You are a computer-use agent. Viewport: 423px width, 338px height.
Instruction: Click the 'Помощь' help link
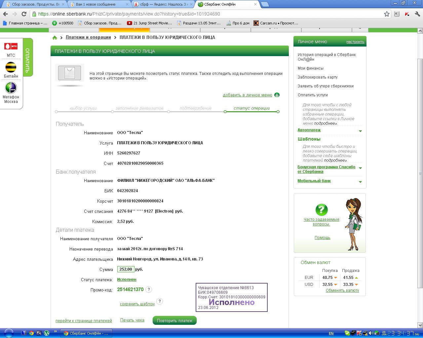323,238
